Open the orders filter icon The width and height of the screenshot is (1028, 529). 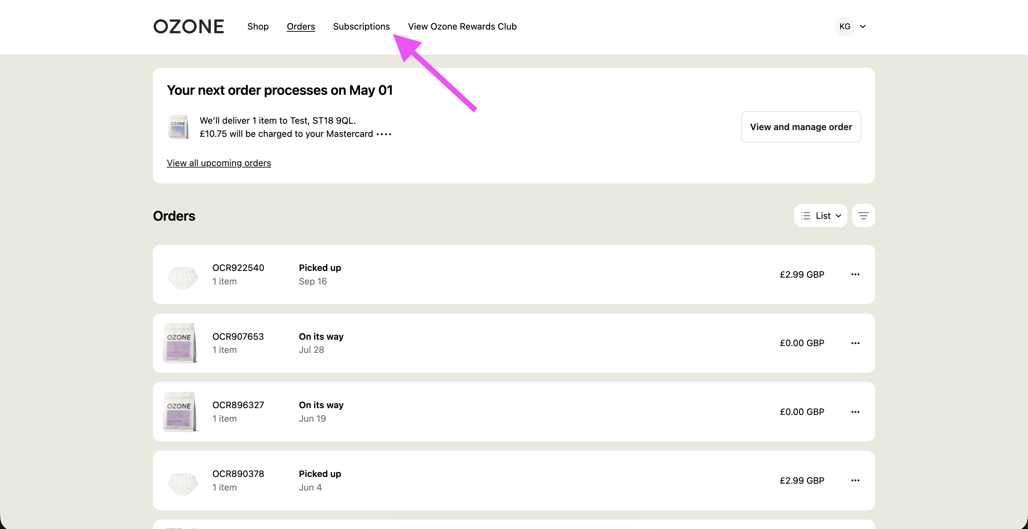[x=863, y=216]
